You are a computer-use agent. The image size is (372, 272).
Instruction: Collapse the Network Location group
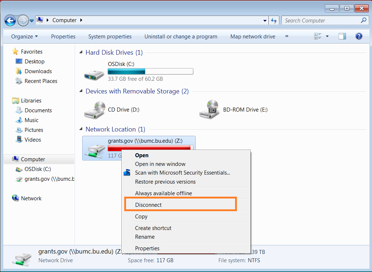81,129
